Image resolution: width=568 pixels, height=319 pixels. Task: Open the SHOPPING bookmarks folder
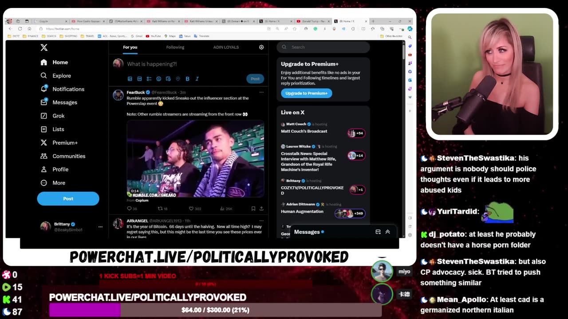tap(68, 36)
